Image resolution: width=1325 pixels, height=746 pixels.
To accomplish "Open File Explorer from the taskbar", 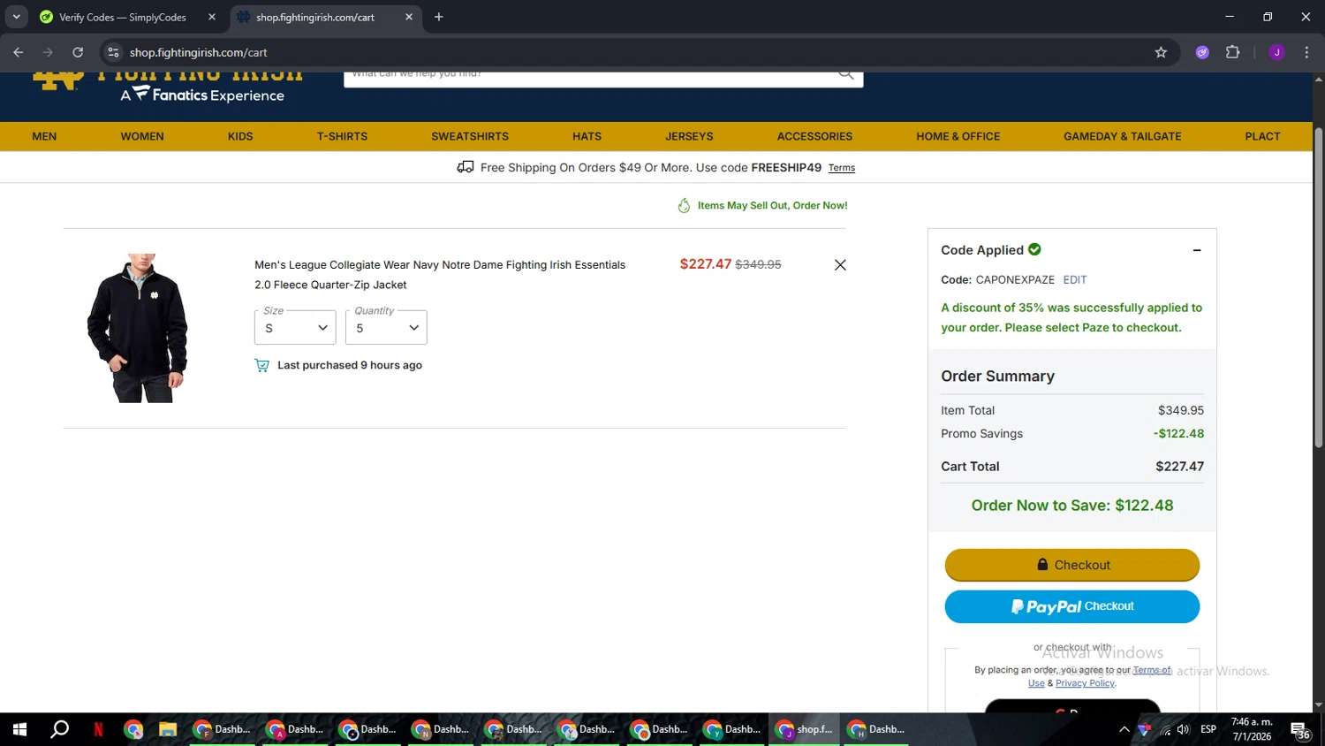I will click(x=168, y=729).
